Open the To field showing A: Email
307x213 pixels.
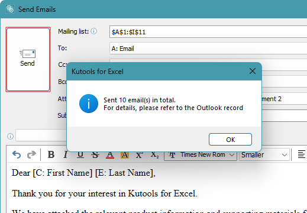(208, 49)
